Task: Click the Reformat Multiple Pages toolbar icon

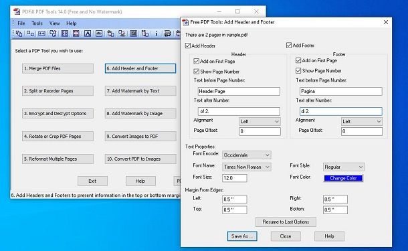Action: tap(64, 33)
